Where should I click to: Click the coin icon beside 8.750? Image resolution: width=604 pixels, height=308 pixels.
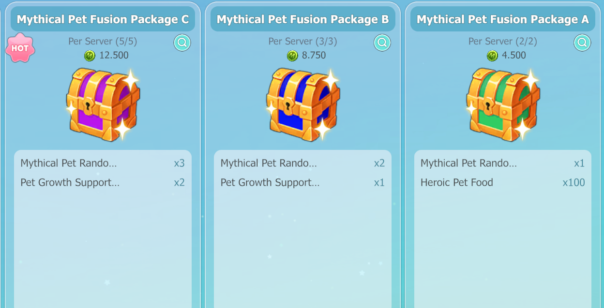coord(292,56)
